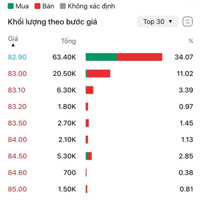Click the gray Không xác định swatch
This screenshot has width=201, height=201.
click(x=62, y=6)
